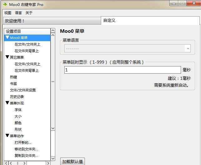
Task: Select 在文件夹背景上 under 其它菜单
Action: click(x=27, y=70)
